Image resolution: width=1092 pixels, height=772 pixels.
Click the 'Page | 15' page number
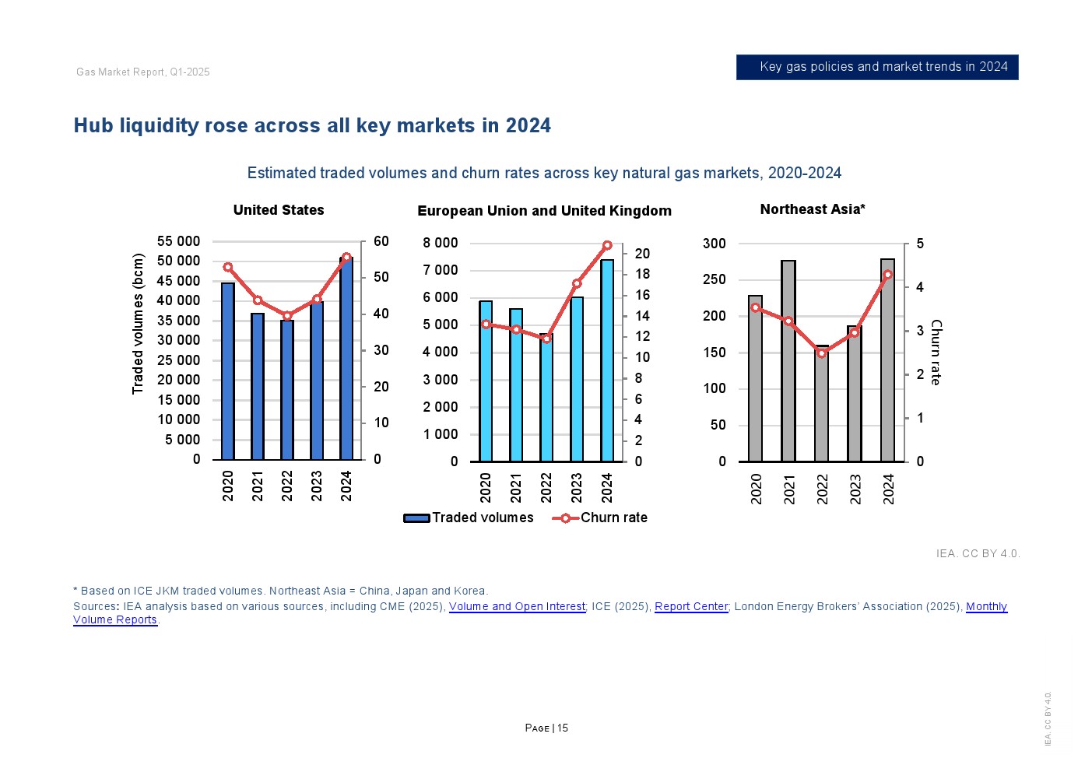546,728
